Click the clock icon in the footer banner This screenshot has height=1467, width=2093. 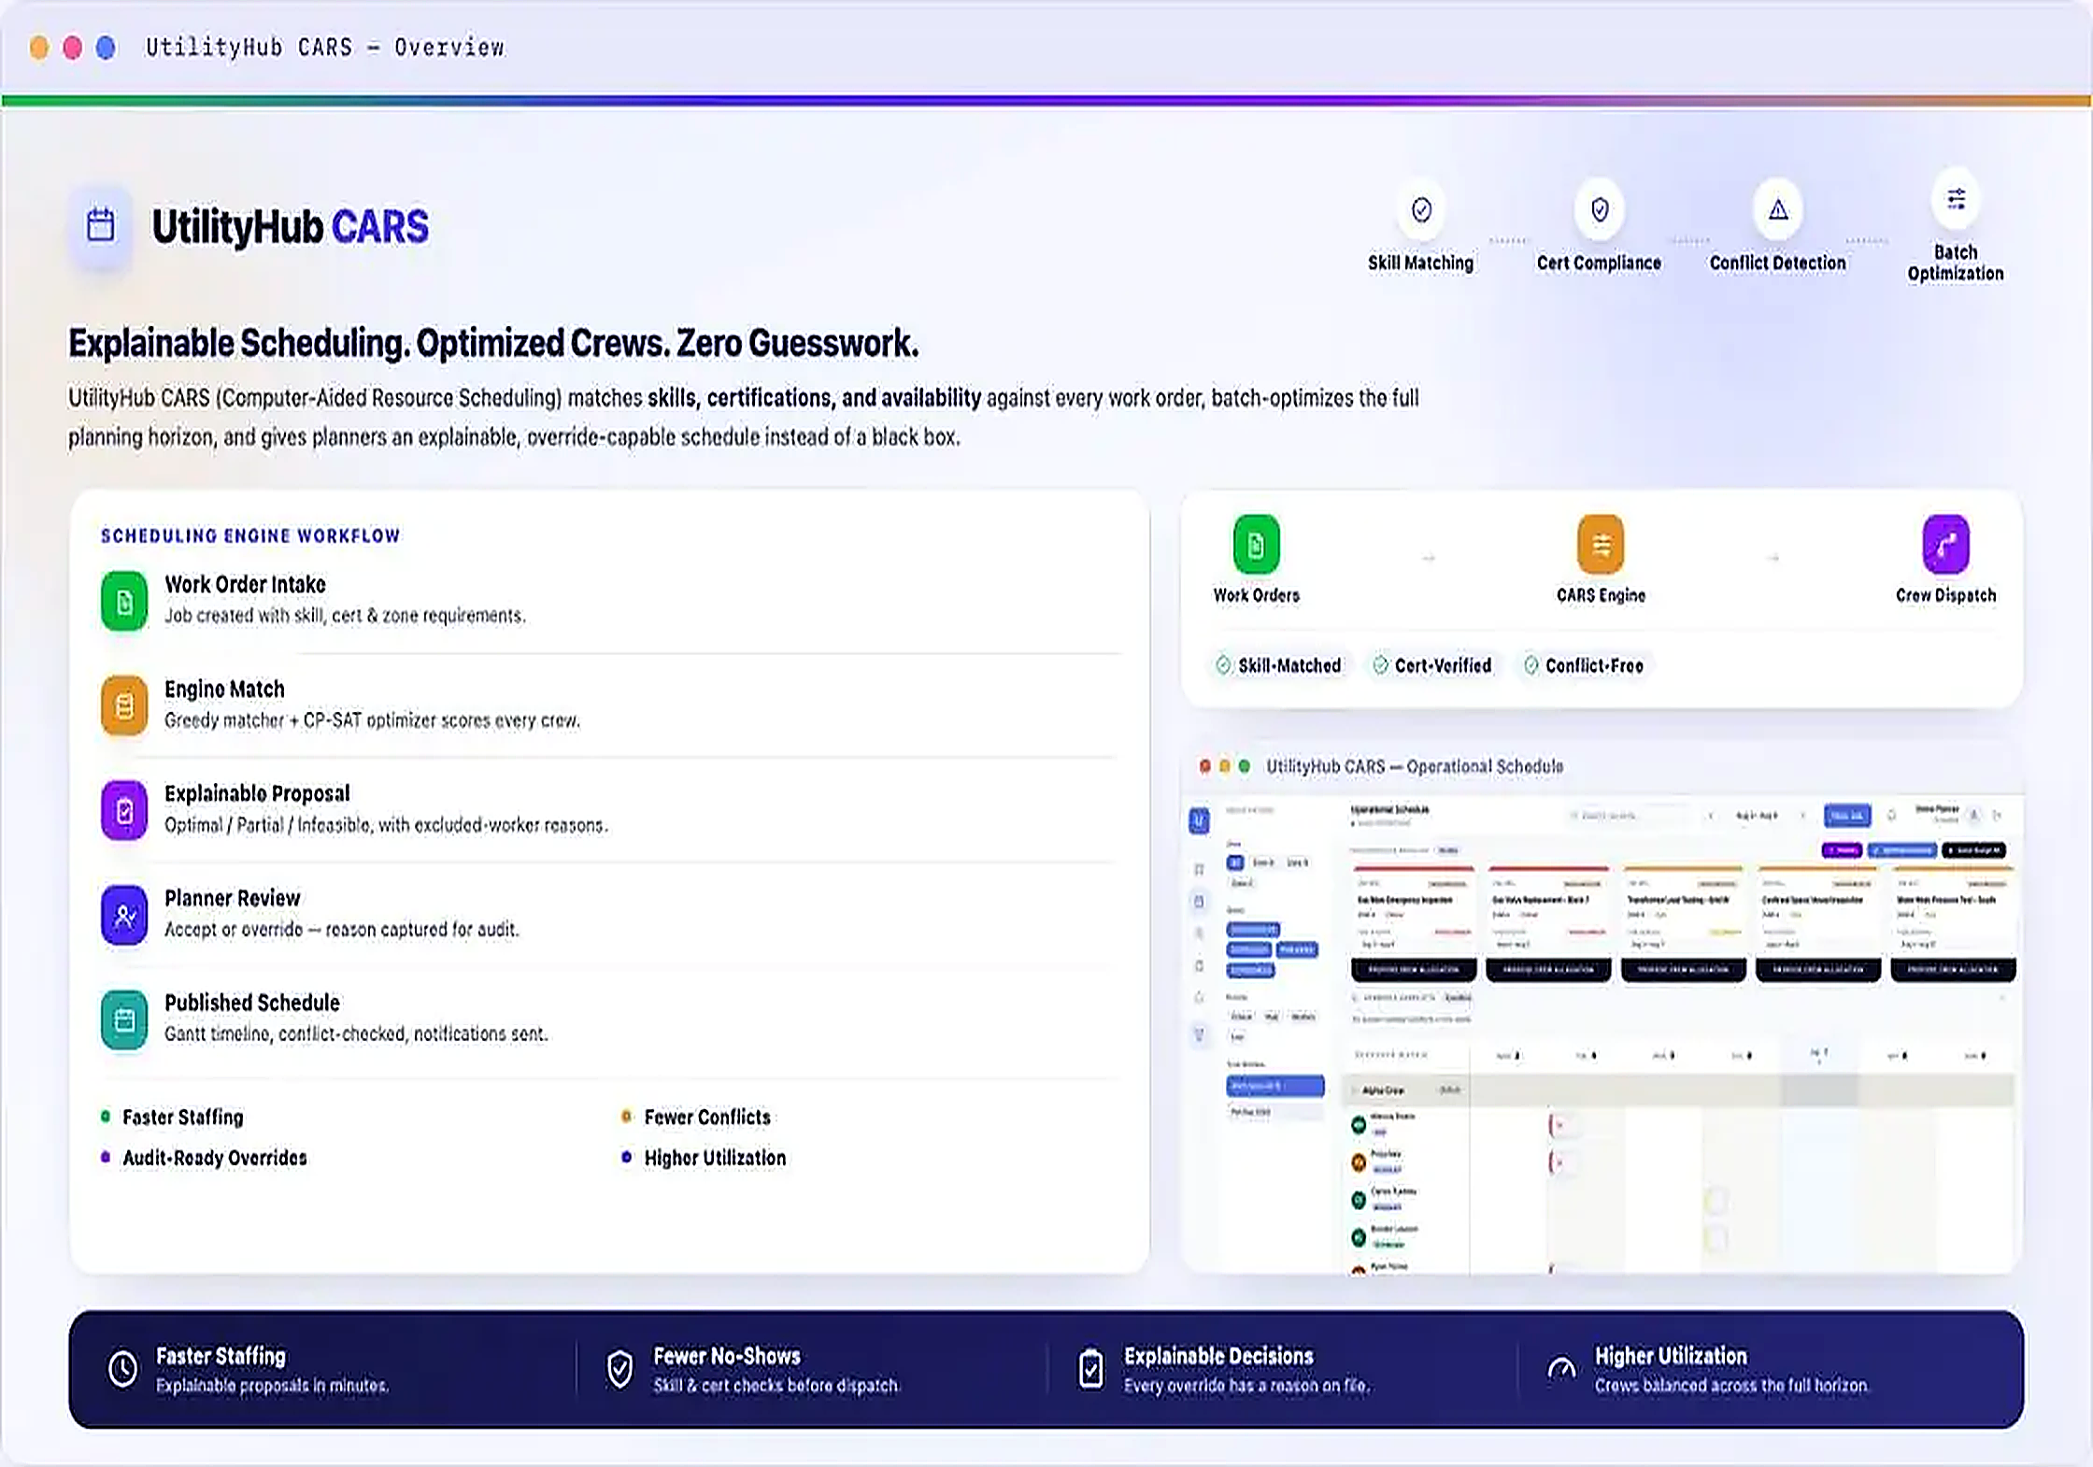(123, 1369)
